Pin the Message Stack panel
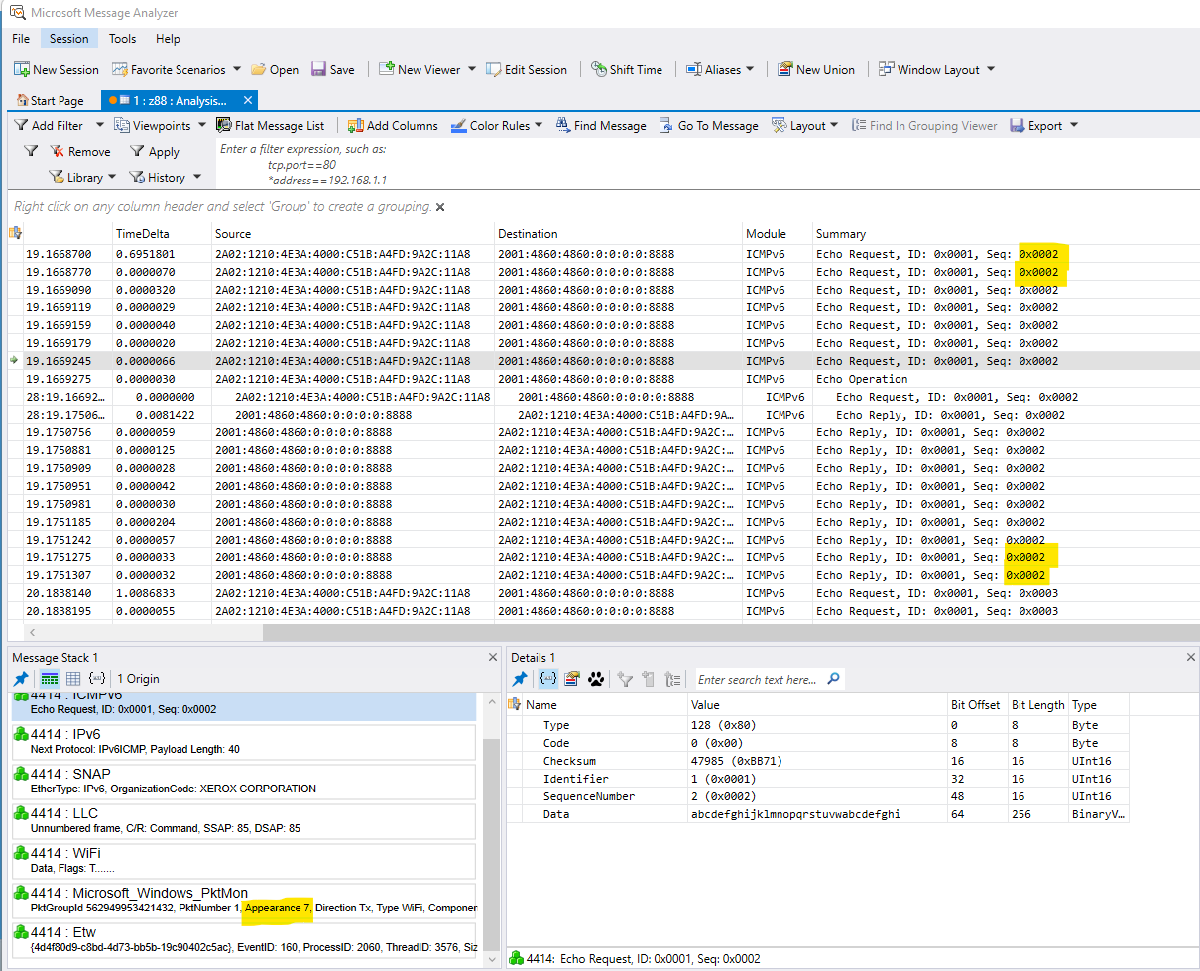Image resolution: width=1200 pixels, height=971 pixels. [21, 679]
